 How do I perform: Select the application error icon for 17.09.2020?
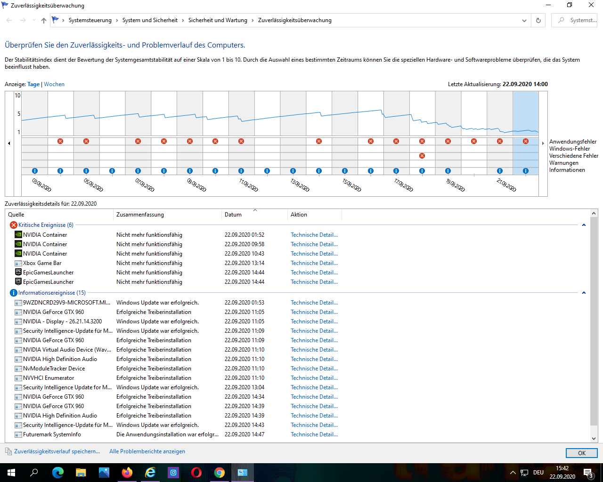click(396, 141)
